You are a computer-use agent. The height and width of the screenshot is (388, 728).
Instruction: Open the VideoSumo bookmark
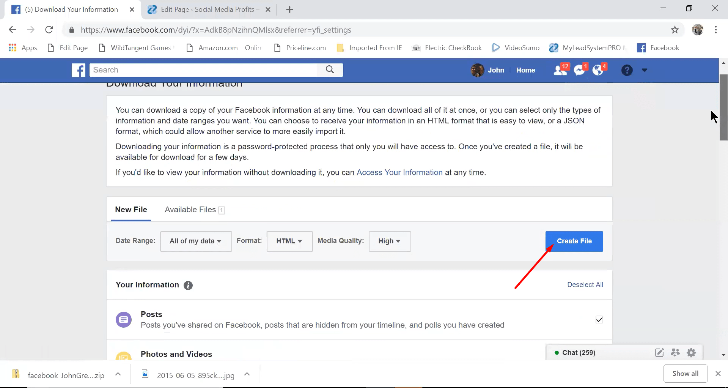click(516, 48)
